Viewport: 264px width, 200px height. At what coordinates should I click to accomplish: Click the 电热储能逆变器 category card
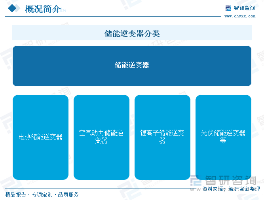pyautogui.click(x=41, y=137)
